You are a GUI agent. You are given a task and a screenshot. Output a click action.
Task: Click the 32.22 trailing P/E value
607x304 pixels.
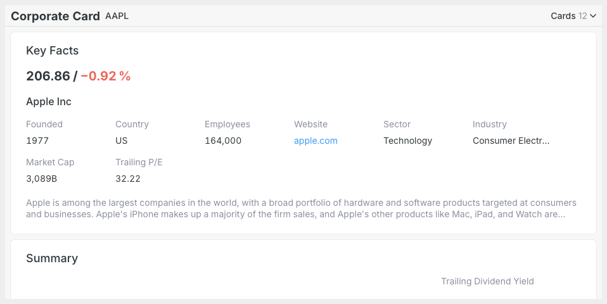coord(128,179)
